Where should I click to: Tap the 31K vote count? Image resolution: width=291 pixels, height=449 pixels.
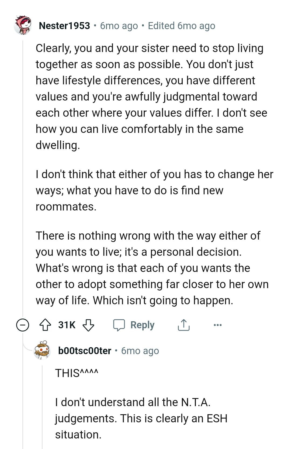pyautogui.click(x=67, y=325)
